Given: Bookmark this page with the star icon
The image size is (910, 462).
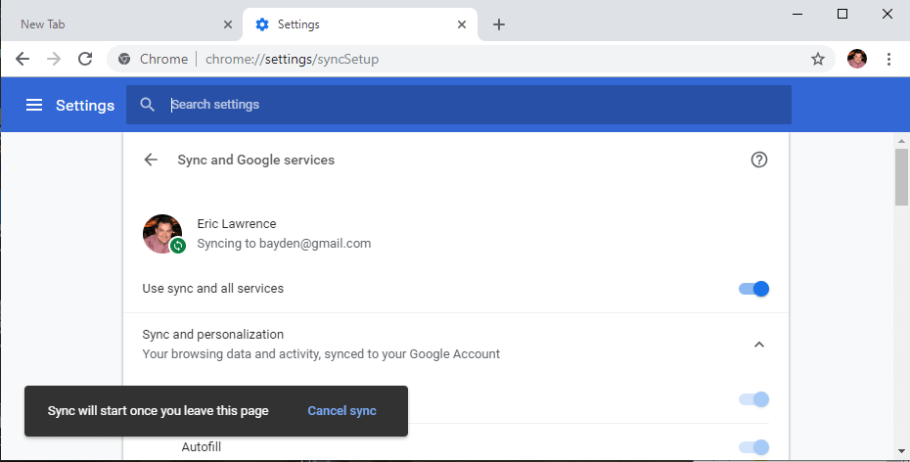Looking at the screenshot, I should click(x=818, y=59).
